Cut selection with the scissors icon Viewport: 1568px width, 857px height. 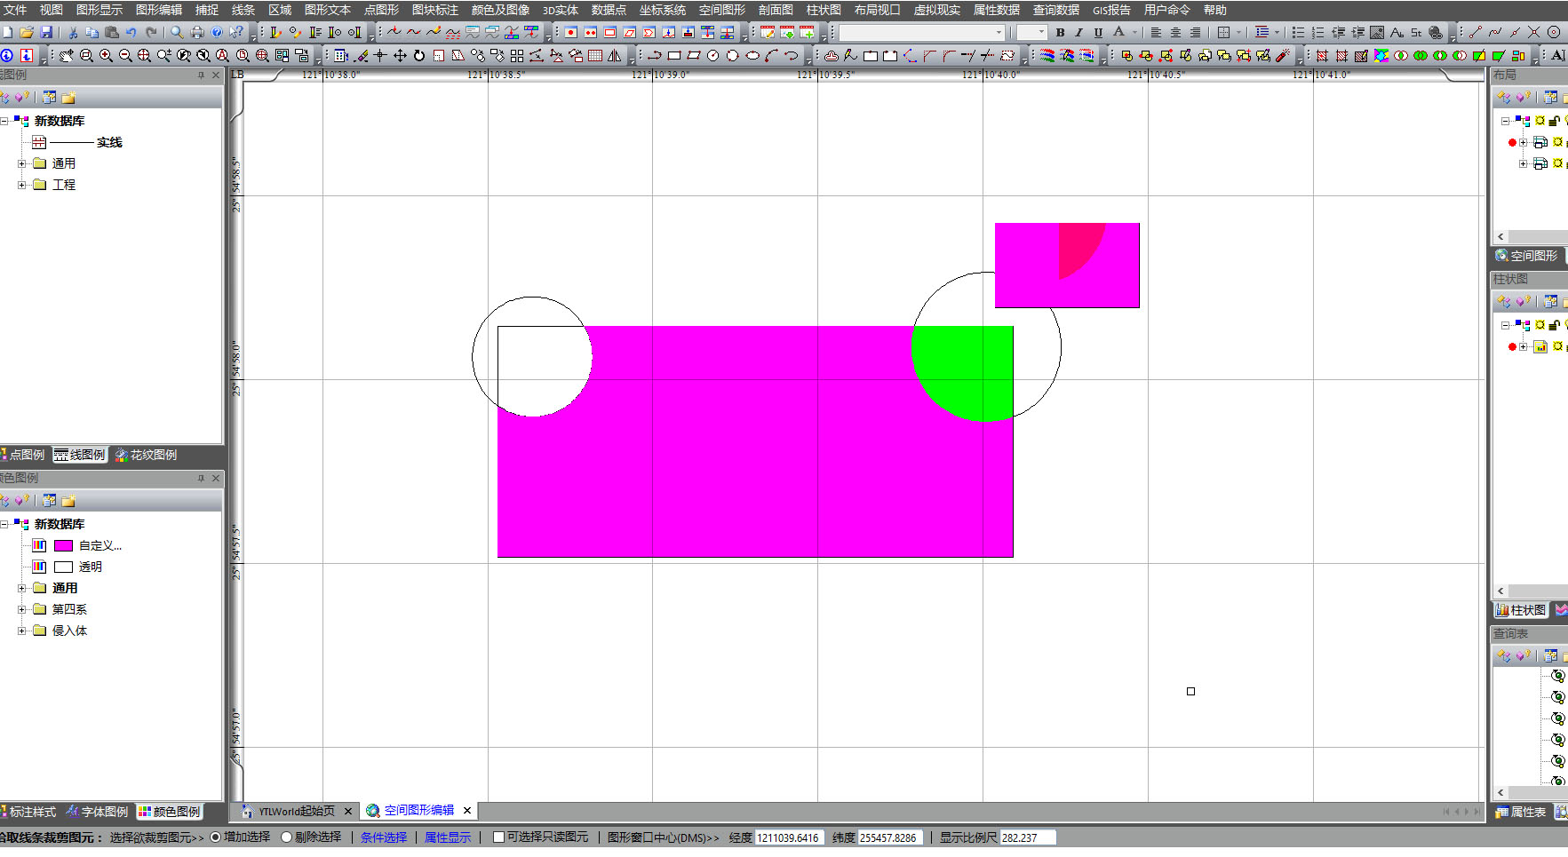tap(73, 32)
